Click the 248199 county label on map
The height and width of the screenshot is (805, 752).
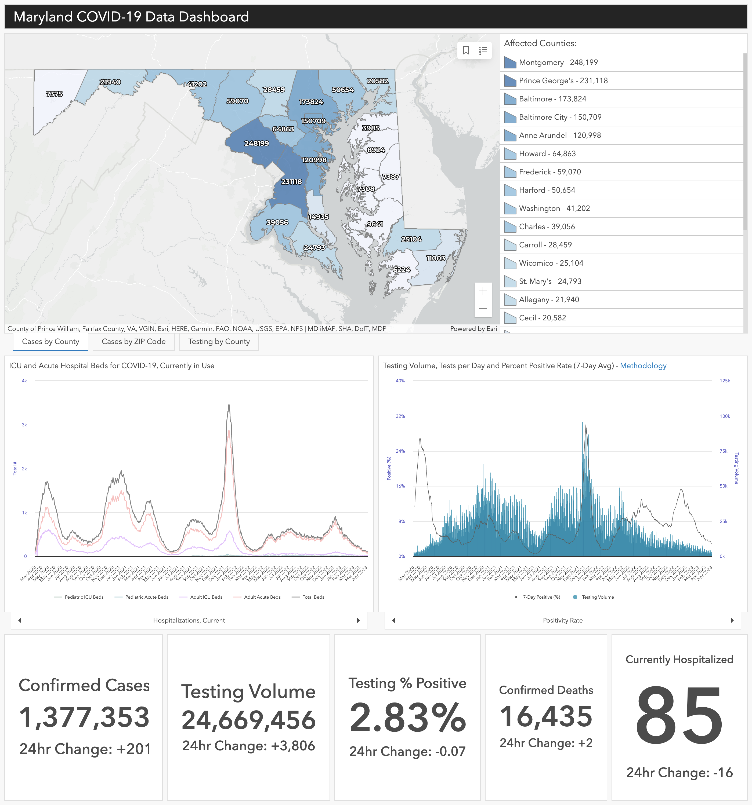click(x=256, y=143)
